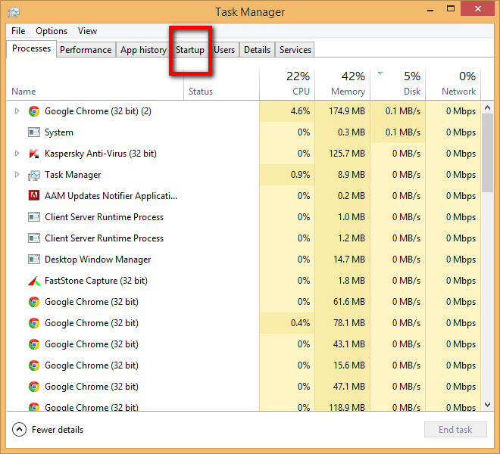Expand the Google Chrome (32 bit) (2) group
This screenshot has width=500, height=454.
pos(17,111)
